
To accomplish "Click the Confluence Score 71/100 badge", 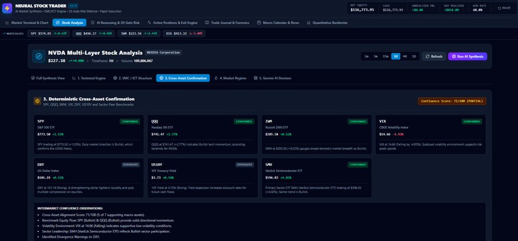I will [x=452, y=101].
